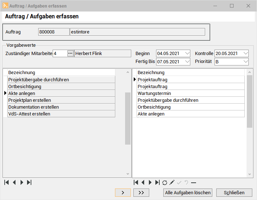Image resolution: width=257 pixels, height=200 pixels.
Task: Click the pencil edit icon under right list
Action: [172, 182]
